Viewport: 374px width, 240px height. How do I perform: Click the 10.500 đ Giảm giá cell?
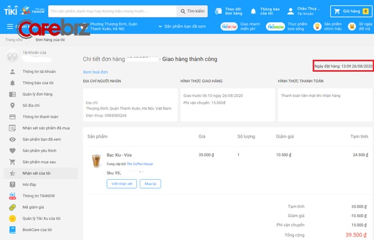tap(283, 155)
